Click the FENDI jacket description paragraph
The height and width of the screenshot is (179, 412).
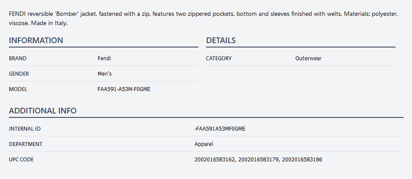click(203, 18)
